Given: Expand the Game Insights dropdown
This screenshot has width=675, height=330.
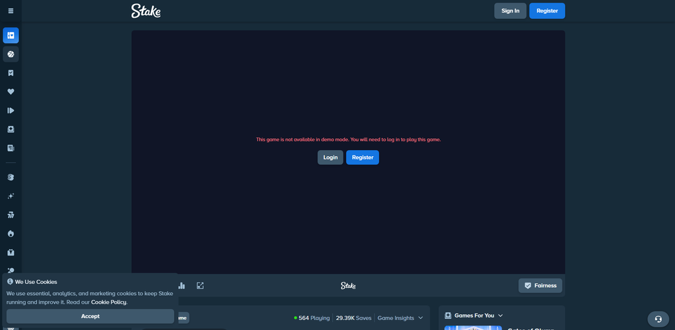Looking at the screenshot, I should click(400, 318).
